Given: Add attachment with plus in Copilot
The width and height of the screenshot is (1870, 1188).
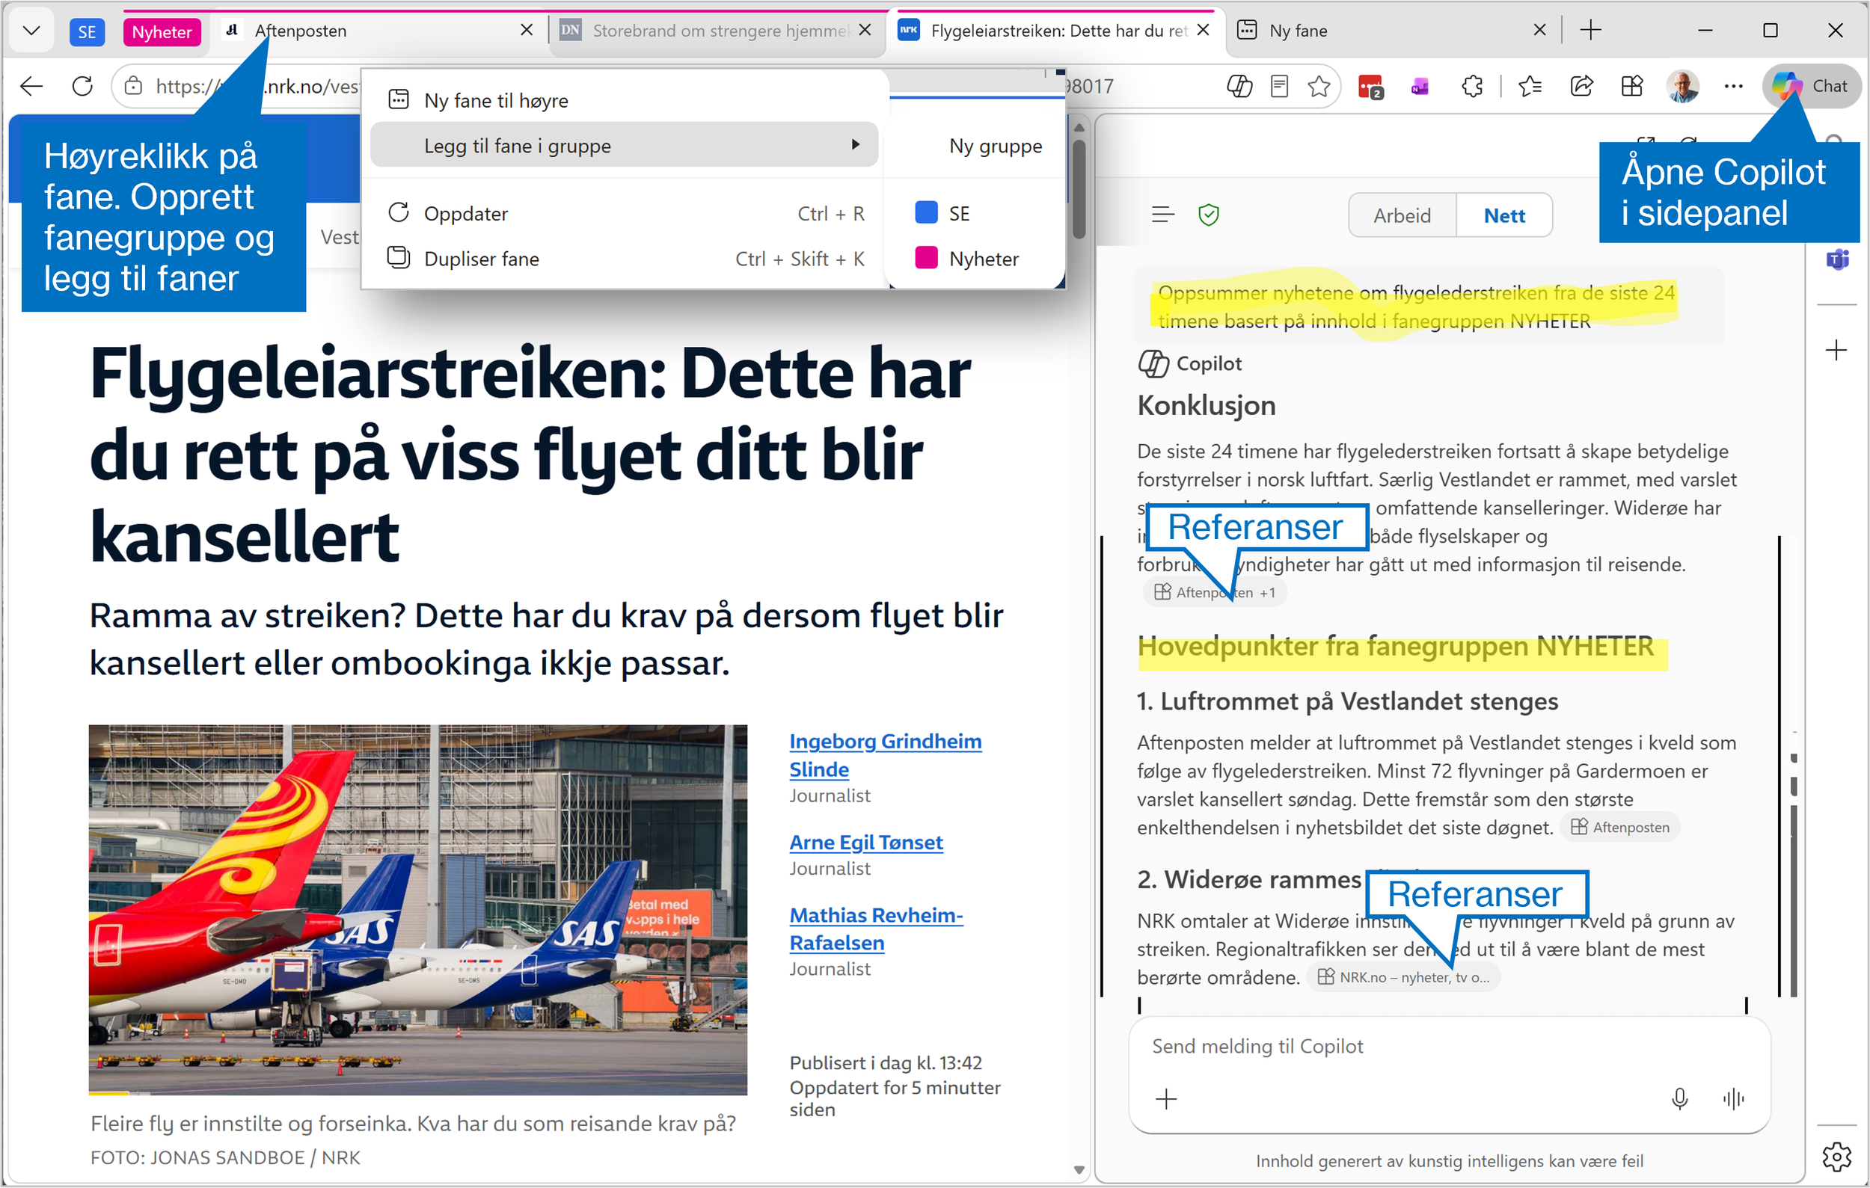Looking at the screenshot, I should [x=1165, y=1100].
